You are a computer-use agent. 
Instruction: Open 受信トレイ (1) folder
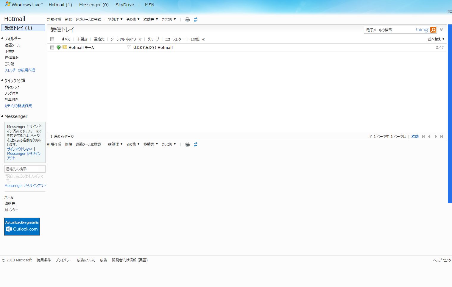tap(23, 28)
